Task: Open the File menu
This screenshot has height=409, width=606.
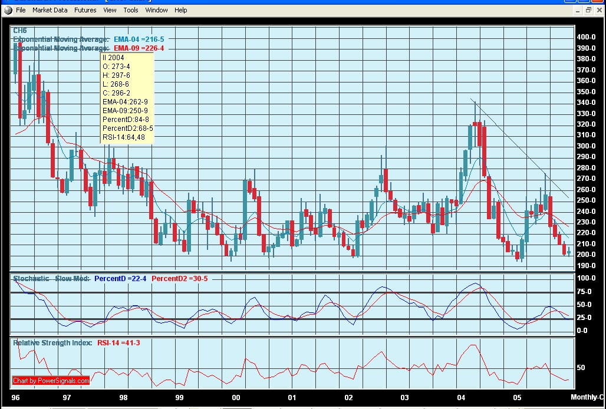Action: click(x=21, y=10)
